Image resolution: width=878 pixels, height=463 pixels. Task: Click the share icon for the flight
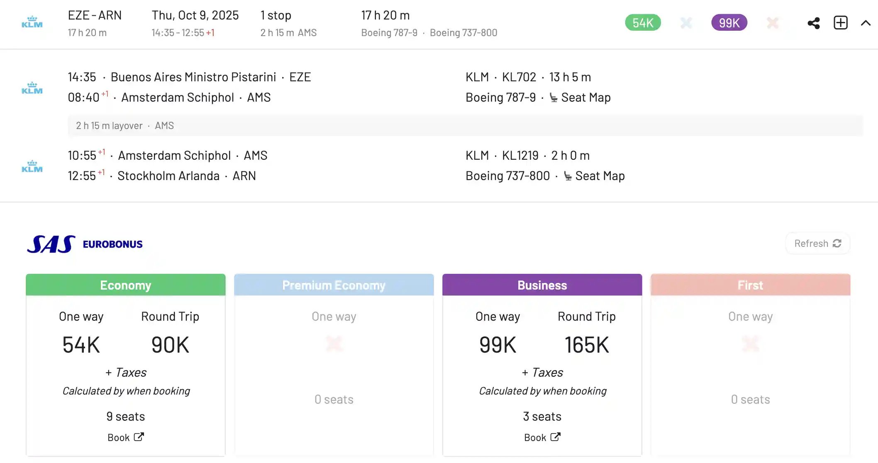point(814,23)
